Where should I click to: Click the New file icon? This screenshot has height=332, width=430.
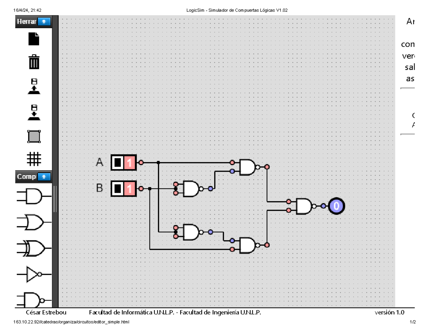[34, 39]
